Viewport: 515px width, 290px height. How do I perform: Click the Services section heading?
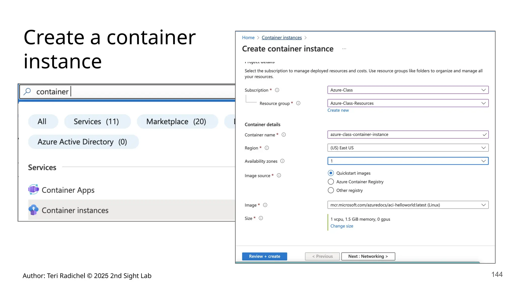pos(42,167)
